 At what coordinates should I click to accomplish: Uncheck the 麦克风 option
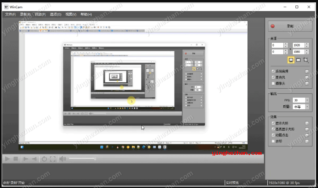[x=273, y=77]
